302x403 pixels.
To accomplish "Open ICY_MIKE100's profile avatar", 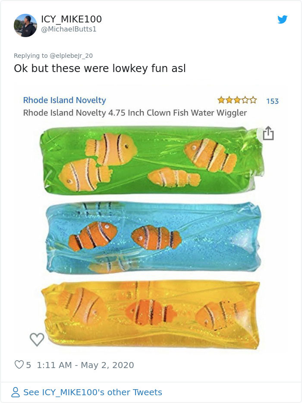I will 25,25.
